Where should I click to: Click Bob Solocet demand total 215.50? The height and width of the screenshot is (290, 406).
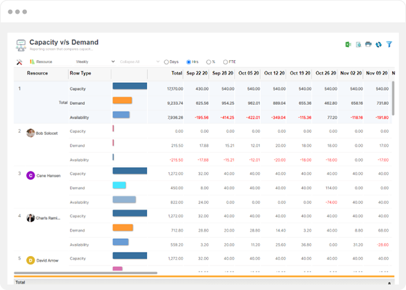coord(177,146)
